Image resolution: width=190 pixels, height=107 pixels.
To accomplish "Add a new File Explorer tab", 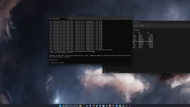I will click(x=141, y=23).
